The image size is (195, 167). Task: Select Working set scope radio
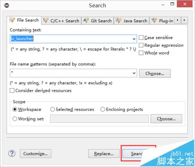[15, 119]
